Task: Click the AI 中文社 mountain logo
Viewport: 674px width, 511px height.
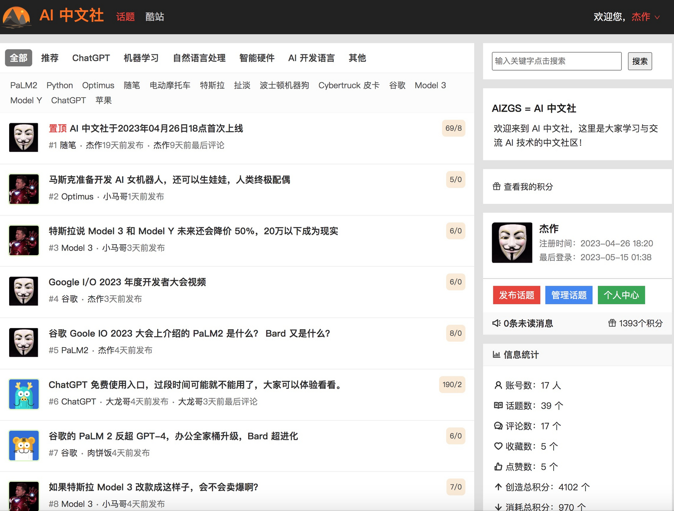Action: (16, 16)
